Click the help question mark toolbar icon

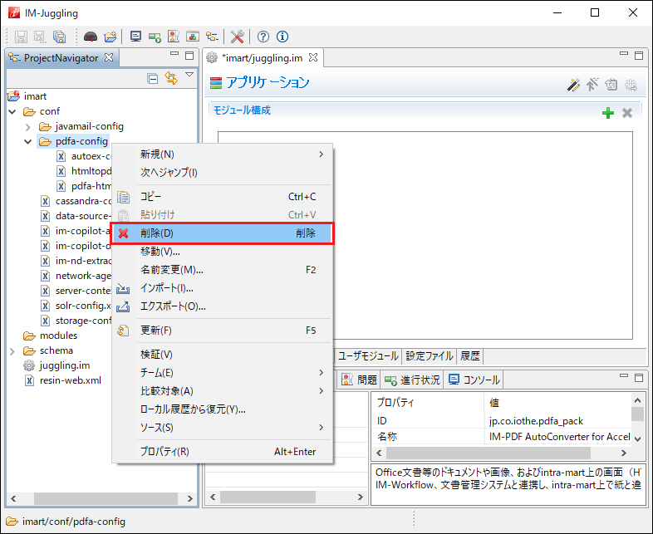[263, 37]
